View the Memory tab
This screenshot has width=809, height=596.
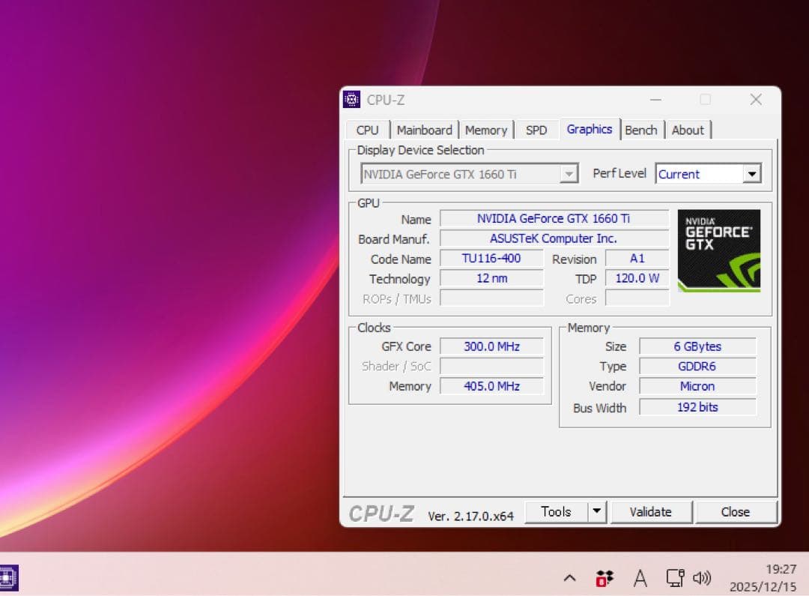486,129
